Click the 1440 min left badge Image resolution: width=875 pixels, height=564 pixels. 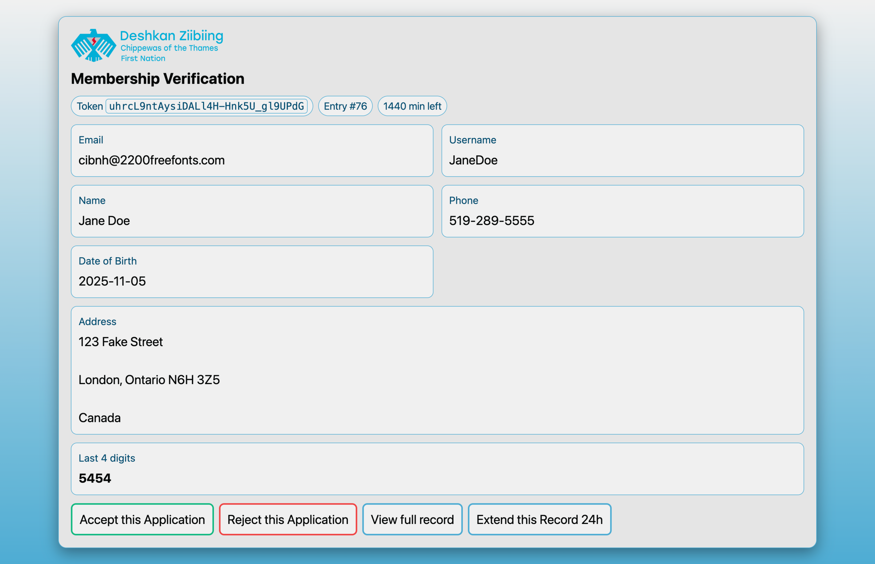pyautogui.click(x=412, y=106)
